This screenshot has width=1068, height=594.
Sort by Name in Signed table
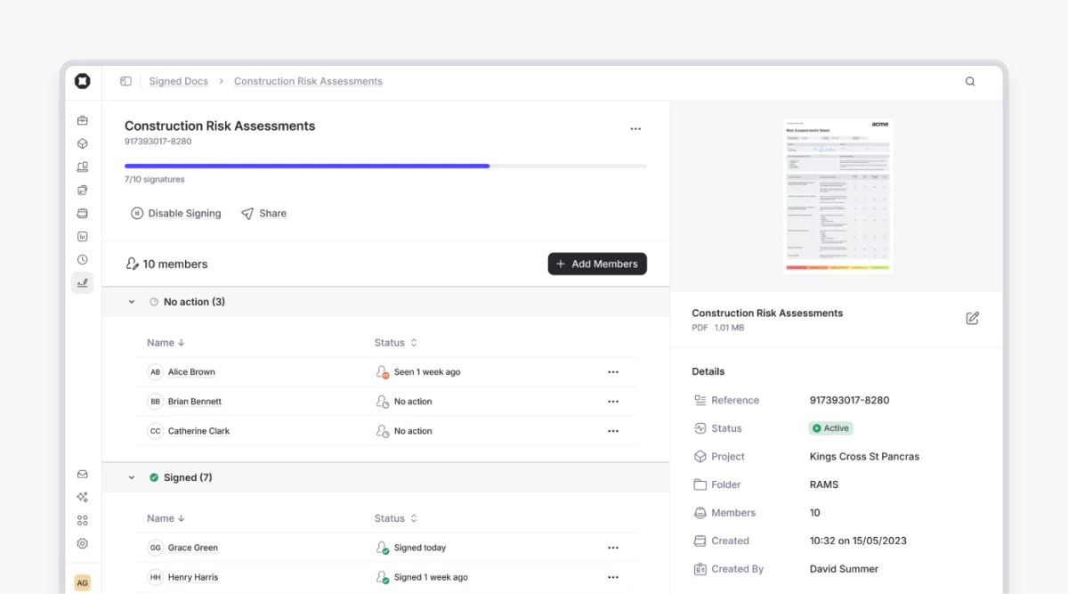[x=166, y=518]
